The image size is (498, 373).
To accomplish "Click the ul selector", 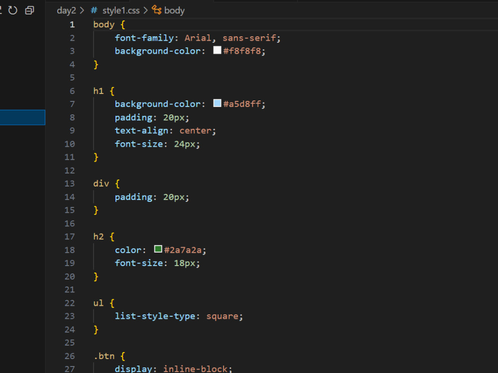I will pos(99,303).
